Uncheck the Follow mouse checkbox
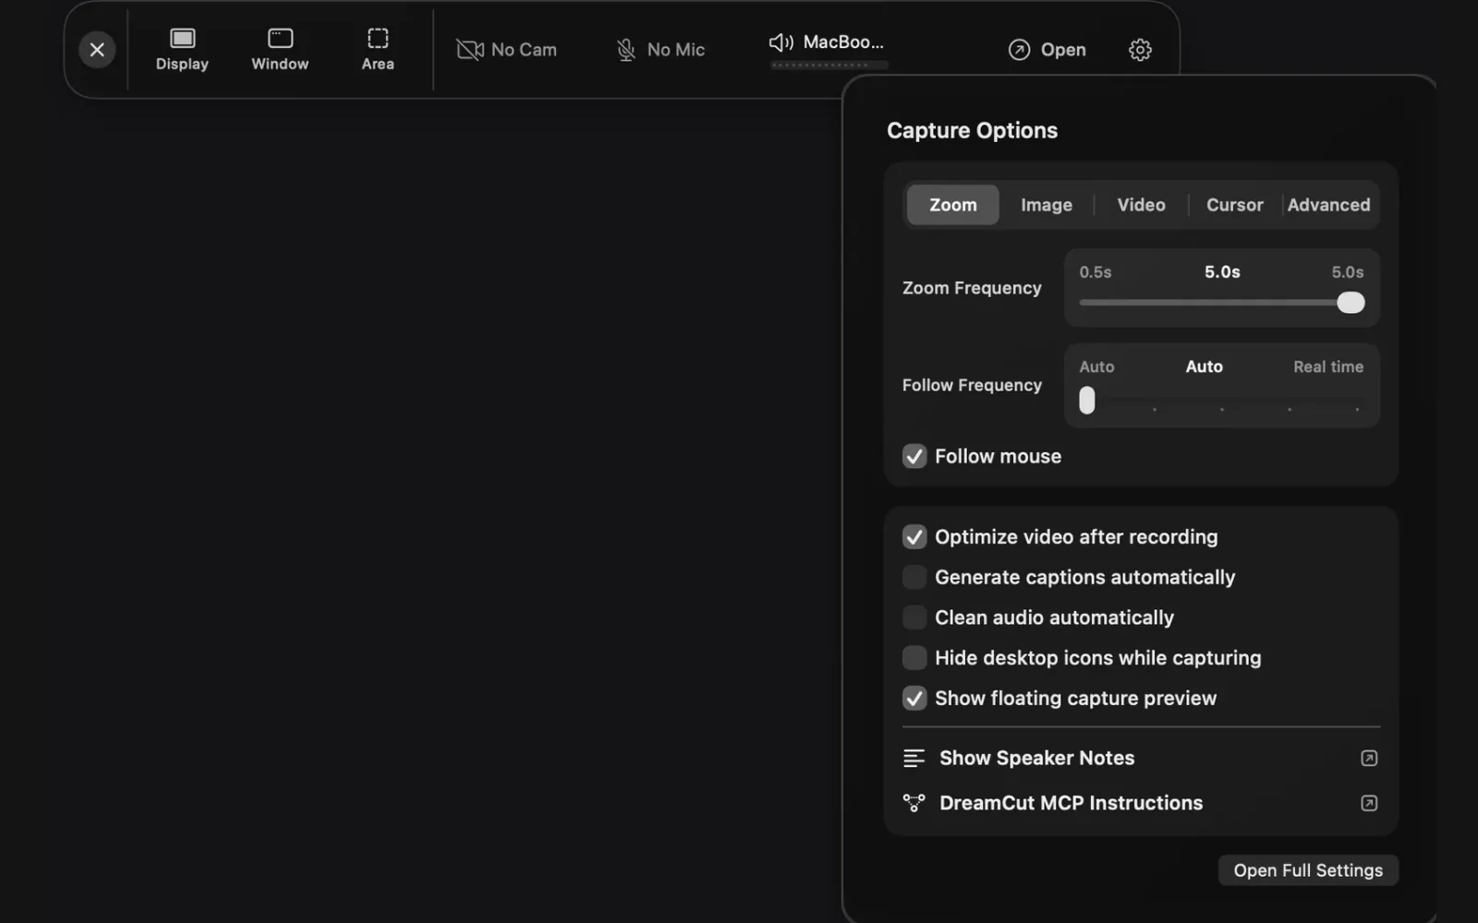 click(915, 456)
